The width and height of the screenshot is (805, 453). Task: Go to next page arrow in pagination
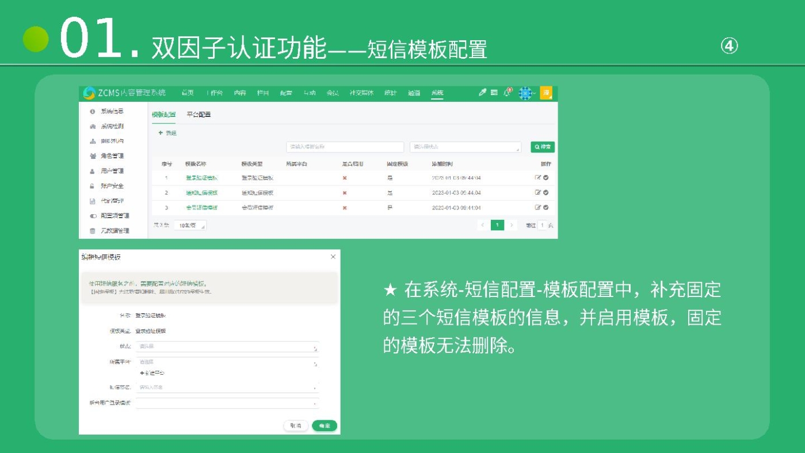click(512, 225)
